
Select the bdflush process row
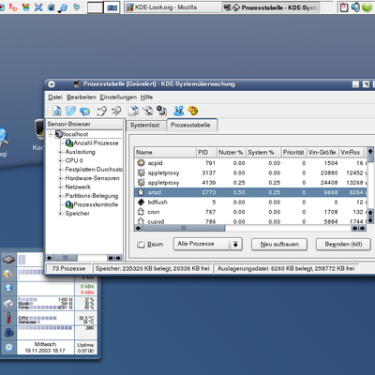pos(250,202)
